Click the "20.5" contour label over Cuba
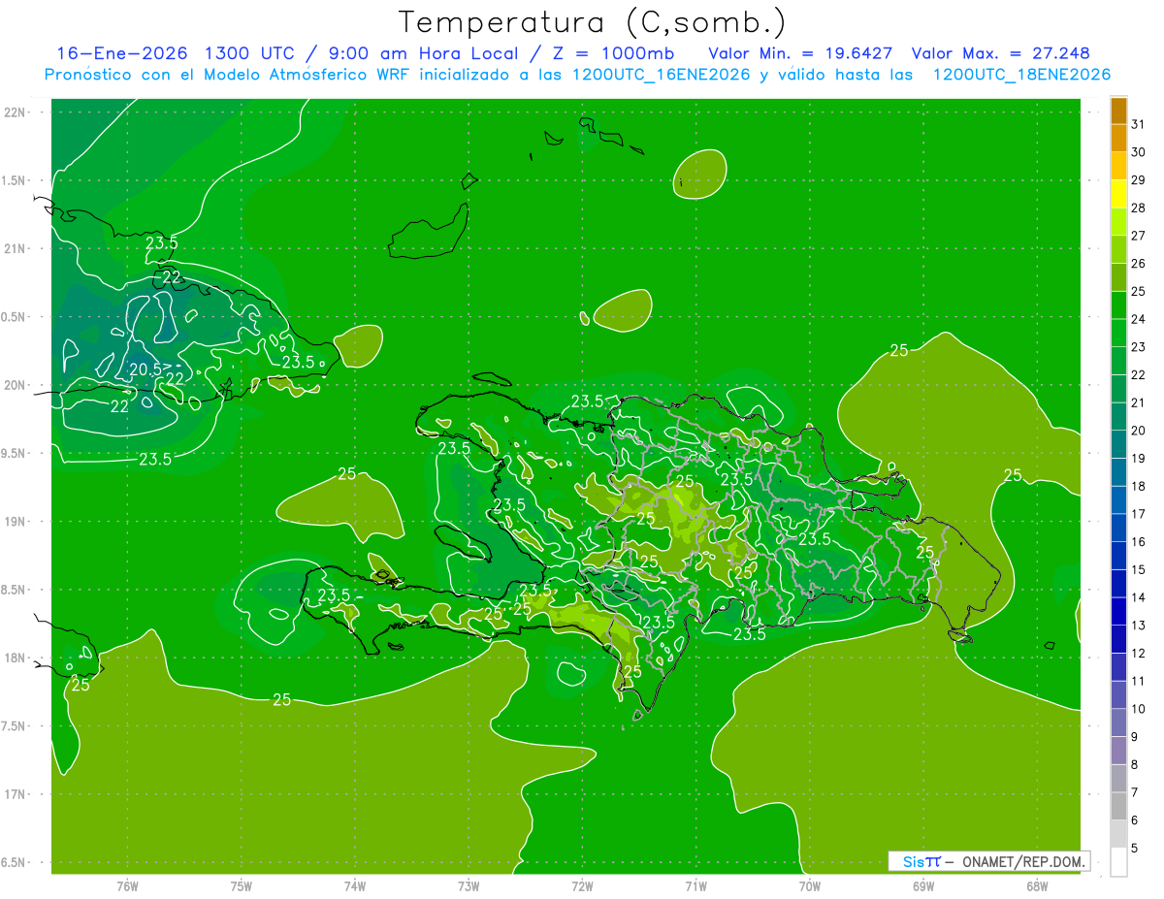The width and height of the screenshot is (1164, 899). (x=145, y=369)
